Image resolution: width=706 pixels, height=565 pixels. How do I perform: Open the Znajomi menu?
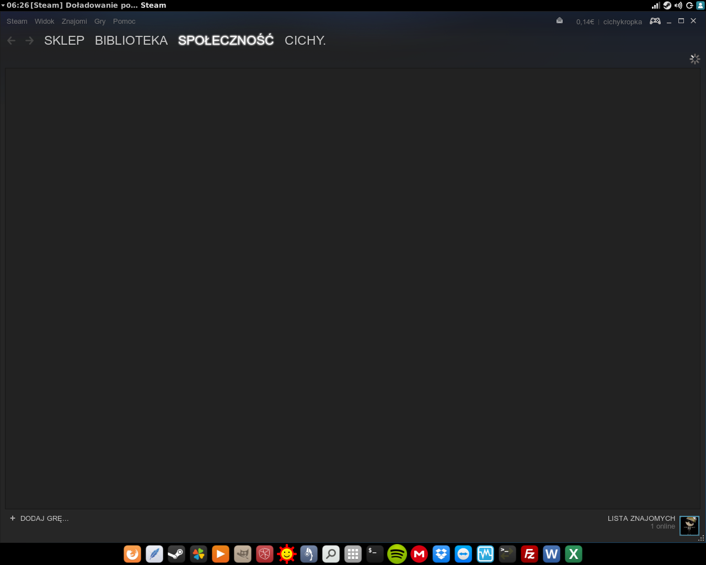point(74,22)
